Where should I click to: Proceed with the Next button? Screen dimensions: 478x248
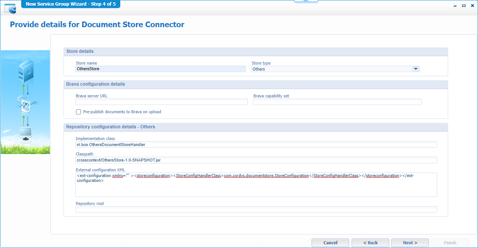tap(410, 243)
